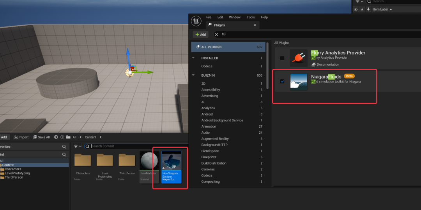Sort Outliner by Item Label column
Screen dimensions: 421x210
pos(380,9)
